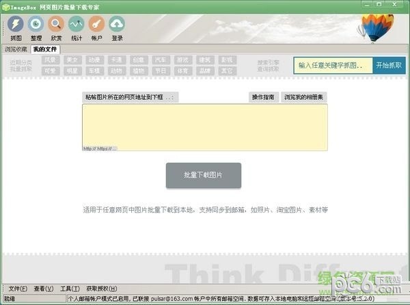410x305 pixels.
Task: Select the 植物 category button
Action: [x=139, y=71]
